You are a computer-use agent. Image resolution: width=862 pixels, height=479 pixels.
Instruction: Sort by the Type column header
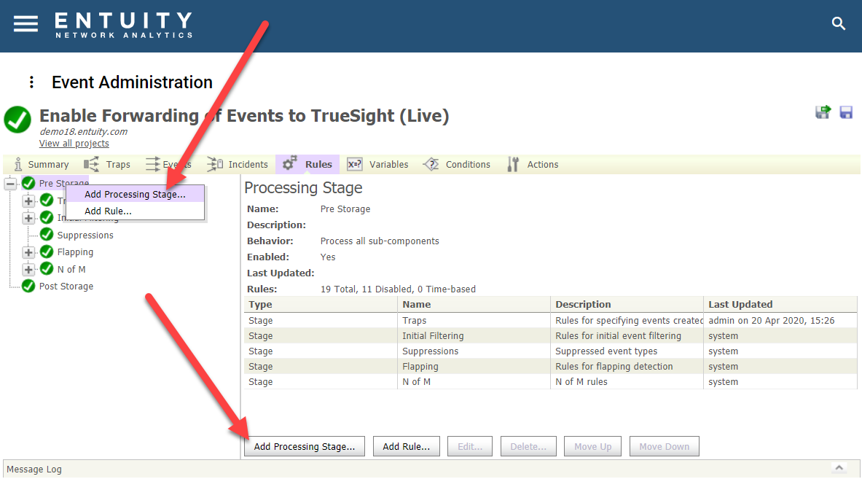[x=321, y=304]
